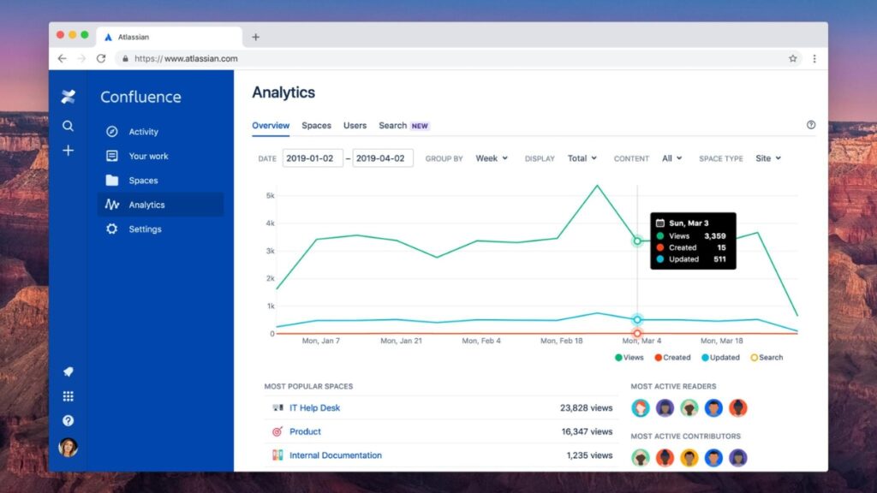The height and width of the screenshot is (493, 877).
Task: Click the plus create icon in sidebar
Action: coord(68,151)
